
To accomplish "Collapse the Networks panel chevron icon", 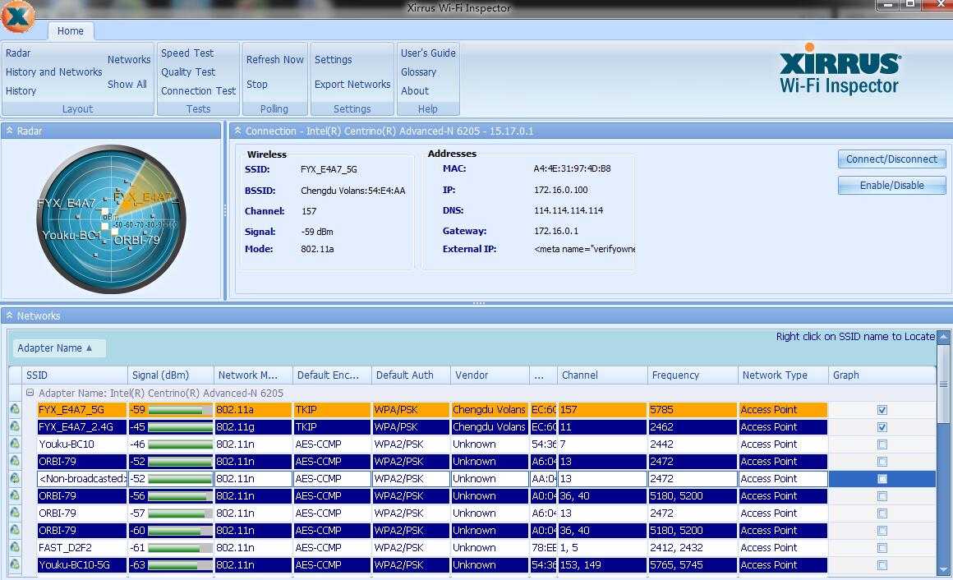I will click(x=9, y=315).
